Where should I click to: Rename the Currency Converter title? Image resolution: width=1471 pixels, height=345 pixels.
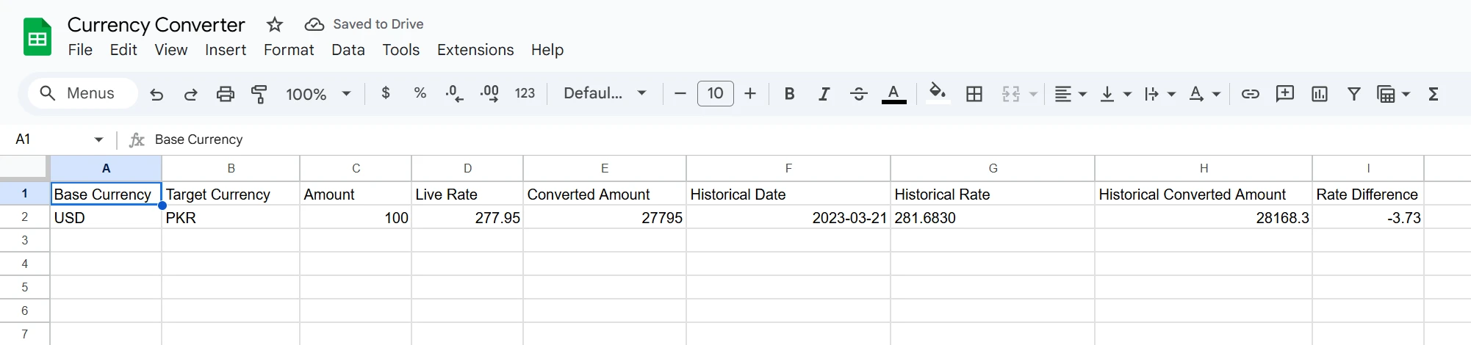(156, 24)
